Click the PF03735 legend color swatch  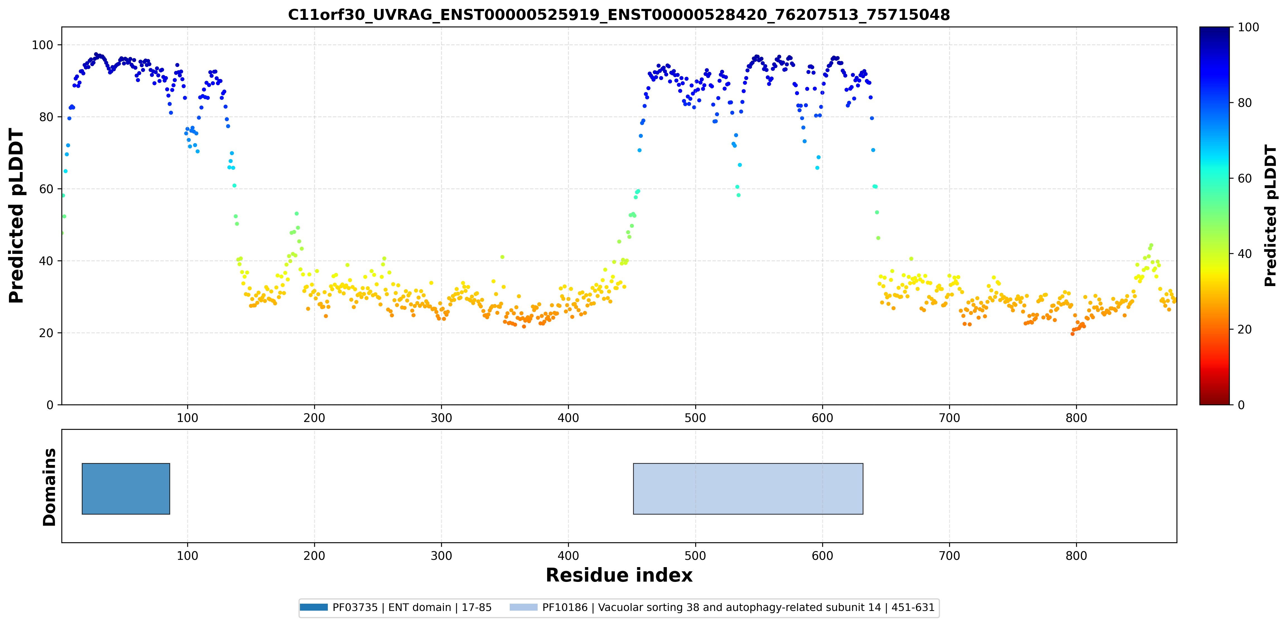coord(314,607)
